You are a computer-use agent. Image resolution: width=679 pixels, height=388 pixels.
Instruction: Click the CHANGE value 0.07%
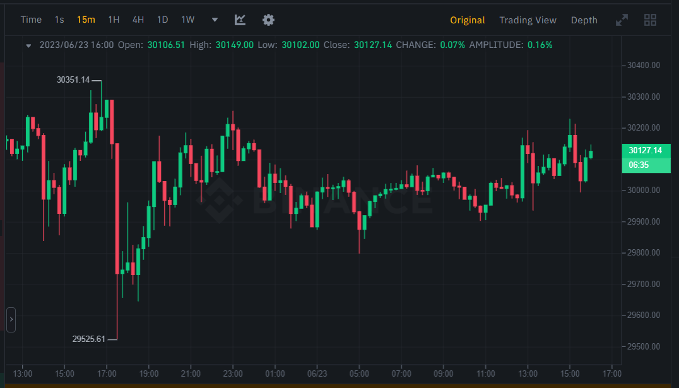pos(452,45)
